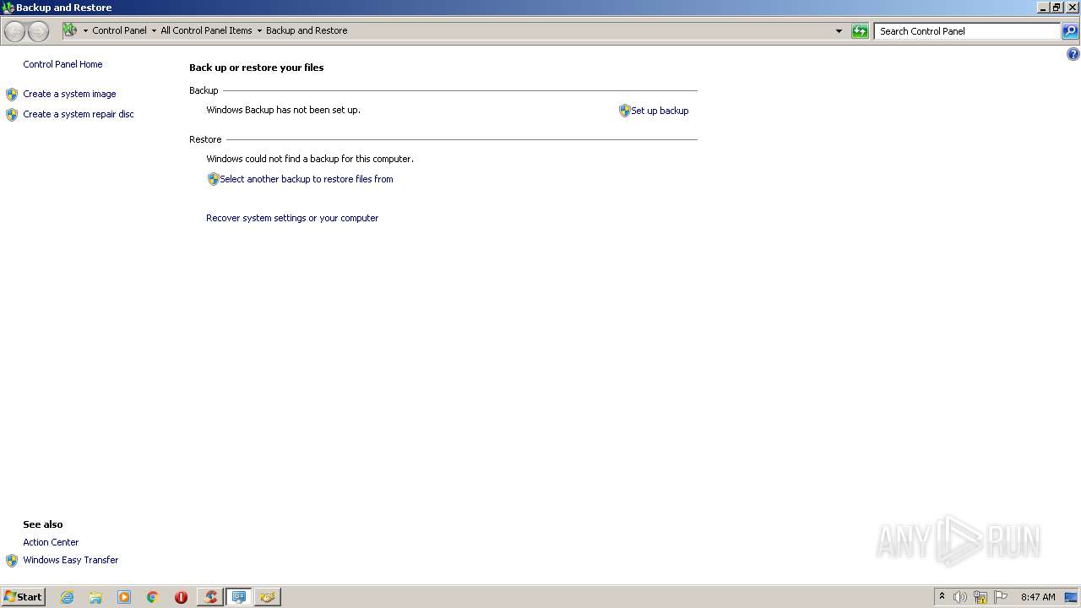The height and width of the screenshot is (608, 1081).
Task: Launch Windows Media Player from taskbar
Action: [x=124, y=597]
